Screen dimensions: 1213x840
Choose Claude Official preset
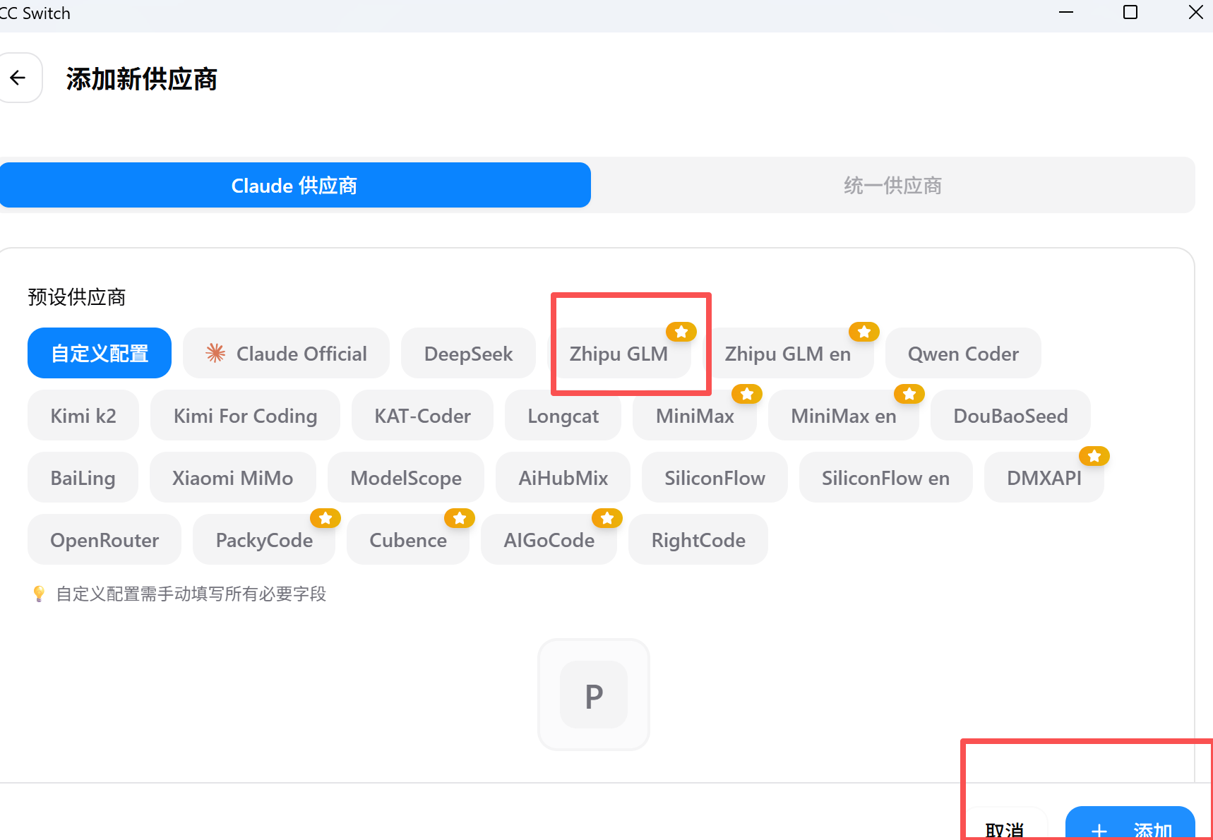click(x=286, y=353)
